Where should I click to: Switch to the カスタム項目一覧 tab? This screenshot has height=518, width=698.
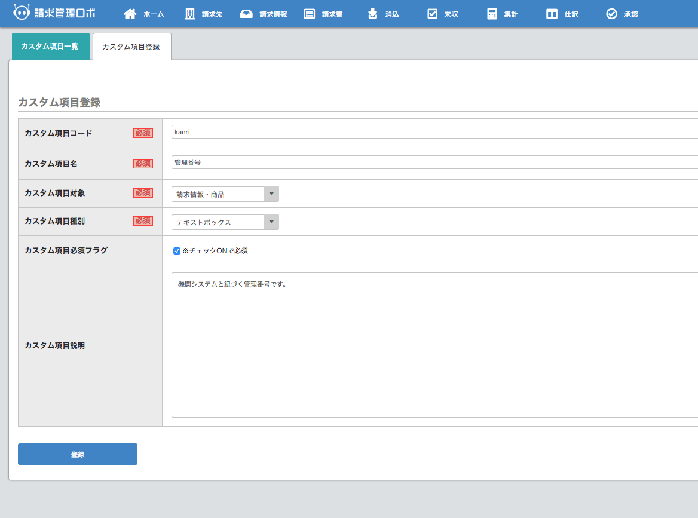pos(50,47)
